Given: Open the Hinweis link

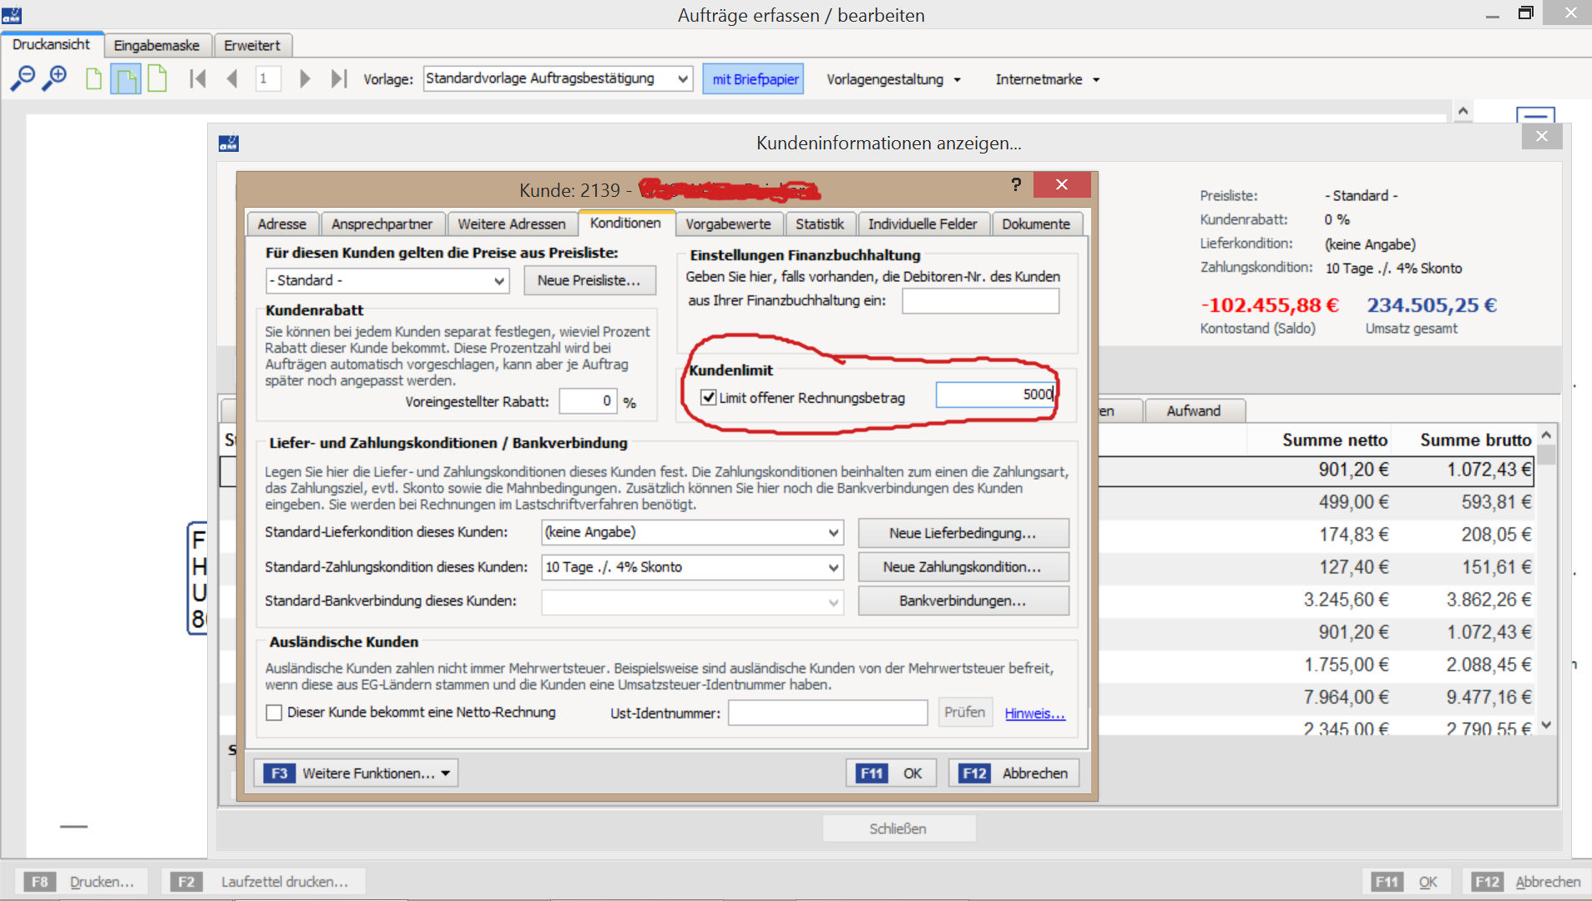Looking at the screenshot, I should [x=1035, y=713].
